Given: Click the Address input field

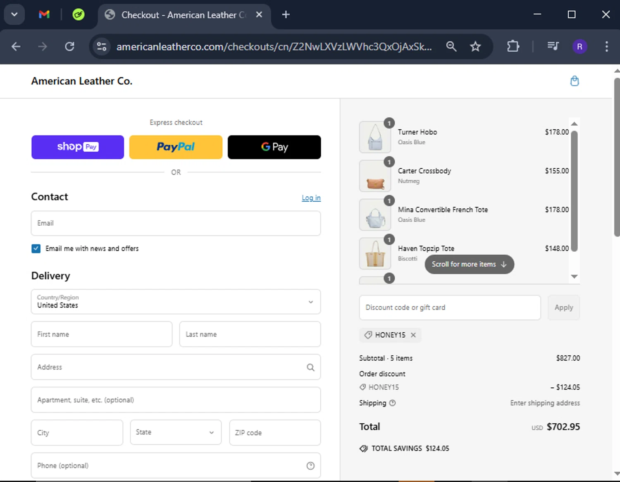Looking at the screenshot, I should (176, 367).
